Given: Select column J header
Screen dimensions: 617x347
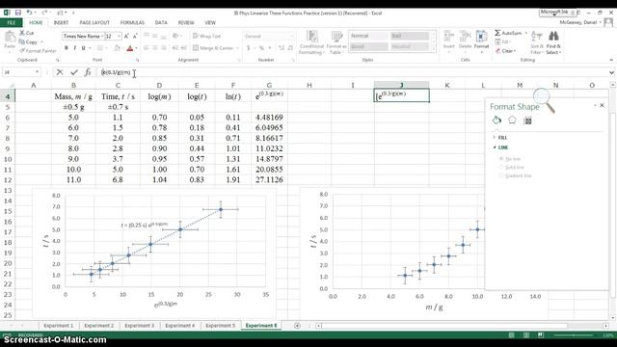Looking at the screenshot, I should click(401, 85).
